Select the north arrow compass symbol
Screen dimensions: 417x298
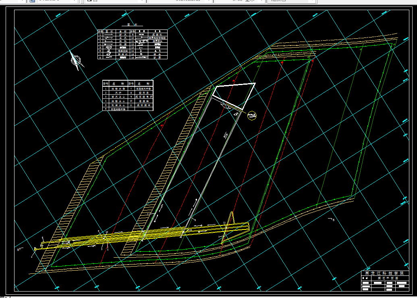77,60
